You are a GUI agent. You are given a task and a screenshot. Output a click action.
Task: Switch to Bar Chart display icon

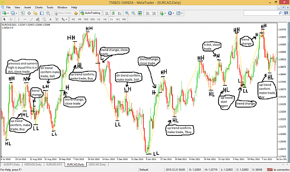point(107,13)
